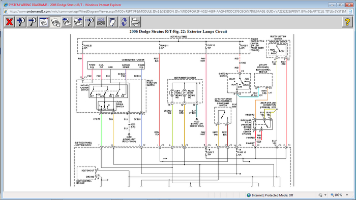Minimize the Internet Explorer window

[332, 5]
